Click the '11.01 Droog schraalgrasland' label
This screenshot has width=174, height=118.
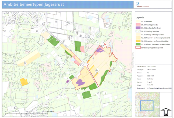(x=152, y=34)
